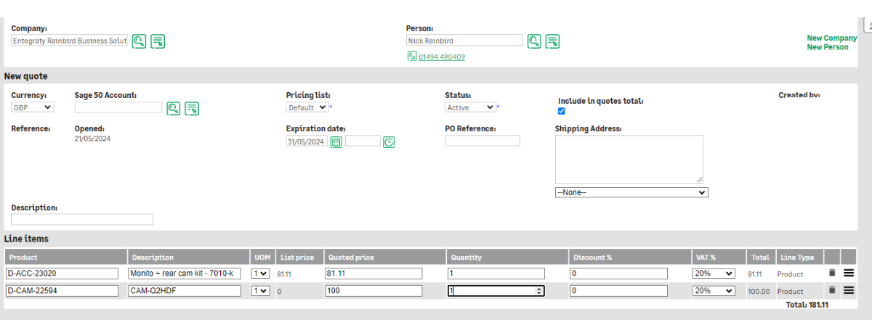Screen dimensions: 872x320
Task: Click the Total: 181.11 text
Action: (807, 305)
